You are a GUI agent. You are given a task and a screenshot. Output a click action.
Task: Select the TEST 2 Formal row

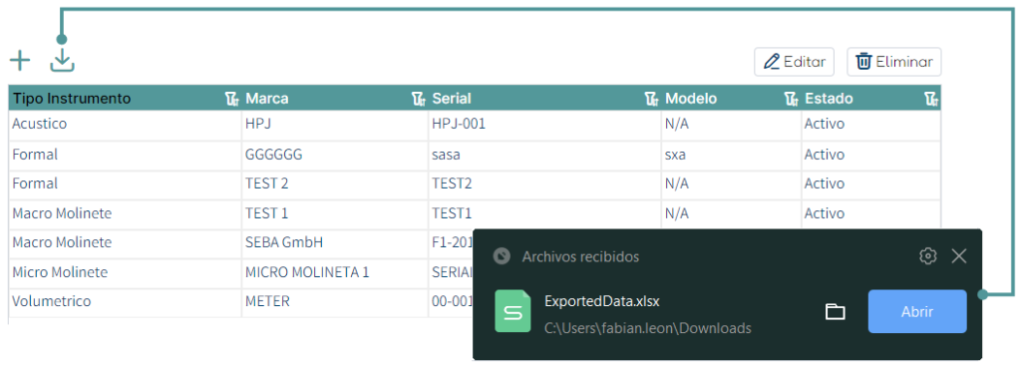(x=475, y=184)
